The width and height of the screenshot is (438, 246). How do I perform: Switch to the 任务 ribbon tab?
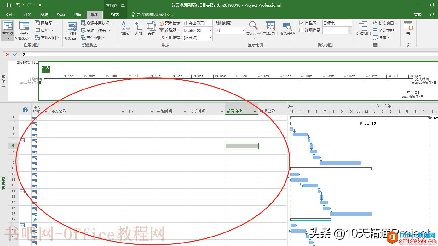(28, 14)
